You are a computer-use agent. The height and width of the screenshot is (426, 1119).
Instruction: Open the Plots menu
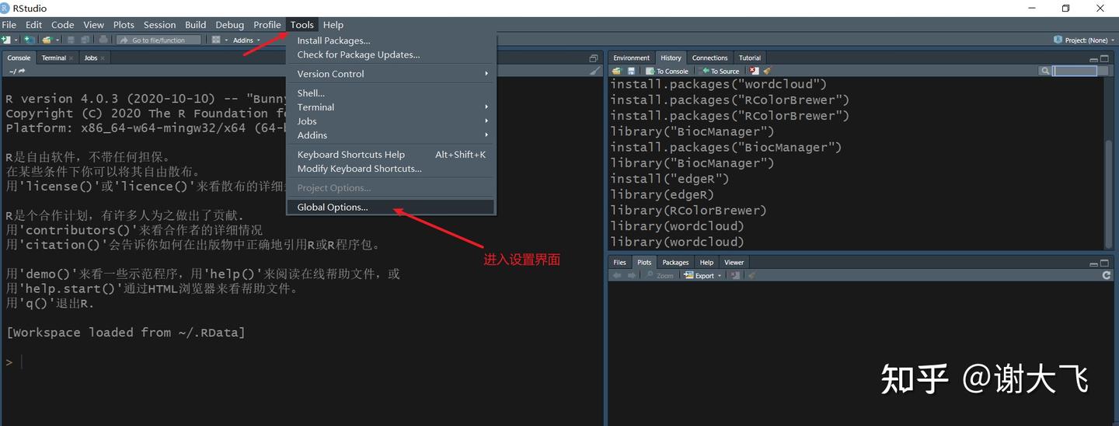pos(124,25)
